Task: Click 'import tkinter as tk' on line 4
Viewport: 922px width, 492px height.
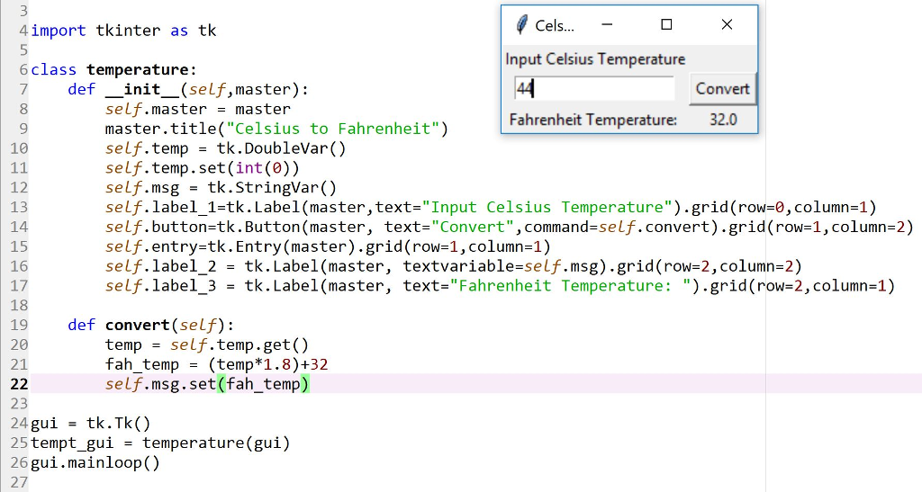Action: (x=123, y=31)
